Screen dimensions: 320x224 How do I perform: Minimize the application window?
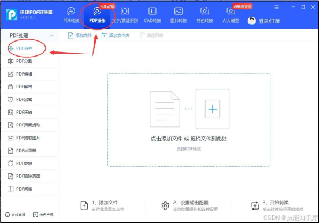293,7
